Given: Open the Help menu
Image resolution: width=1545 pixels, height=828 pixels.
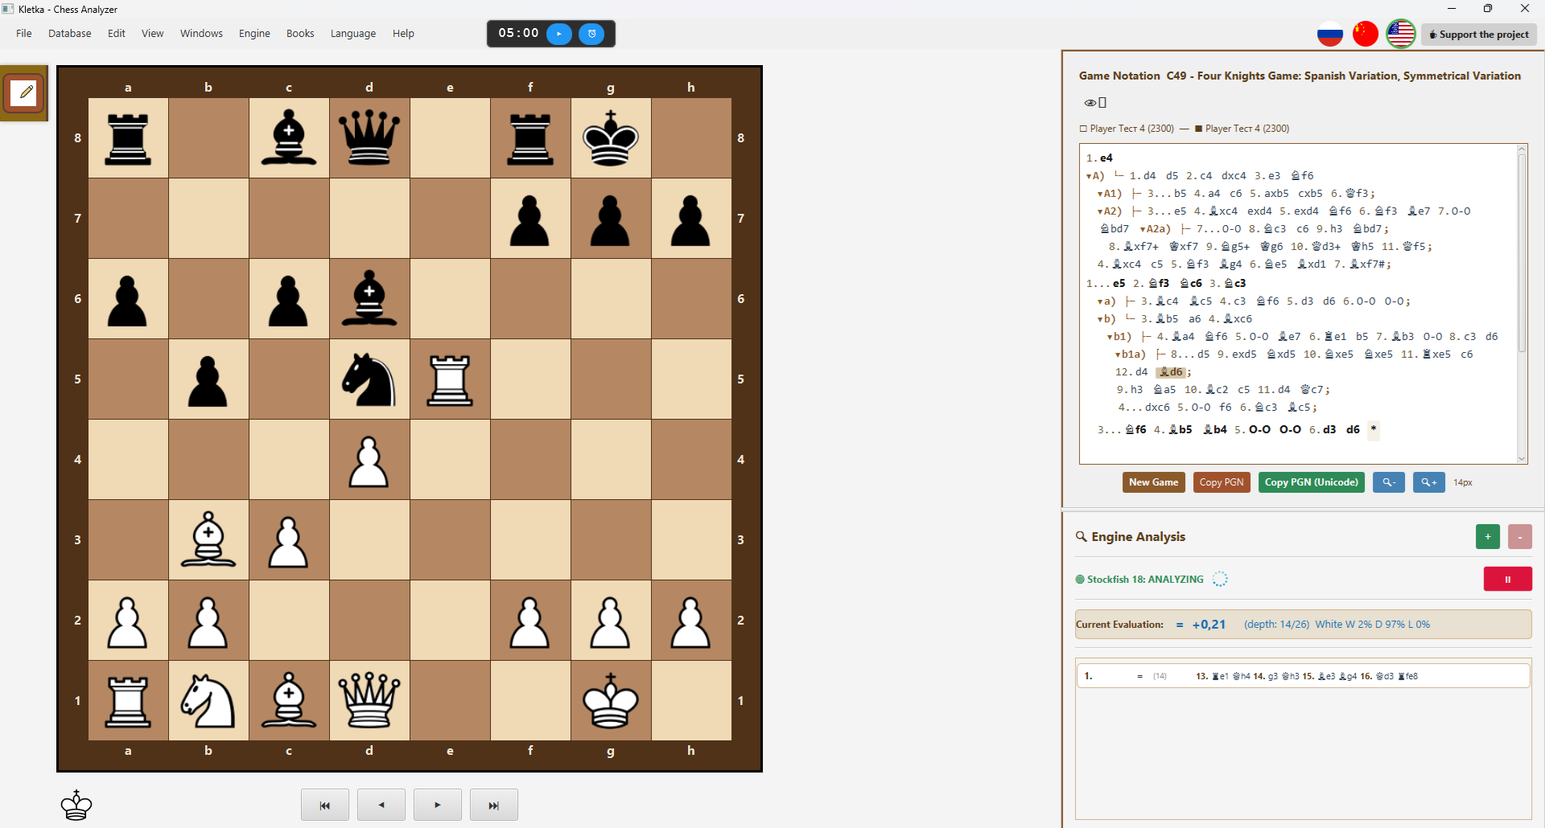Looking at the screenshot, I should pyautogui.click(x=403, y=34).
